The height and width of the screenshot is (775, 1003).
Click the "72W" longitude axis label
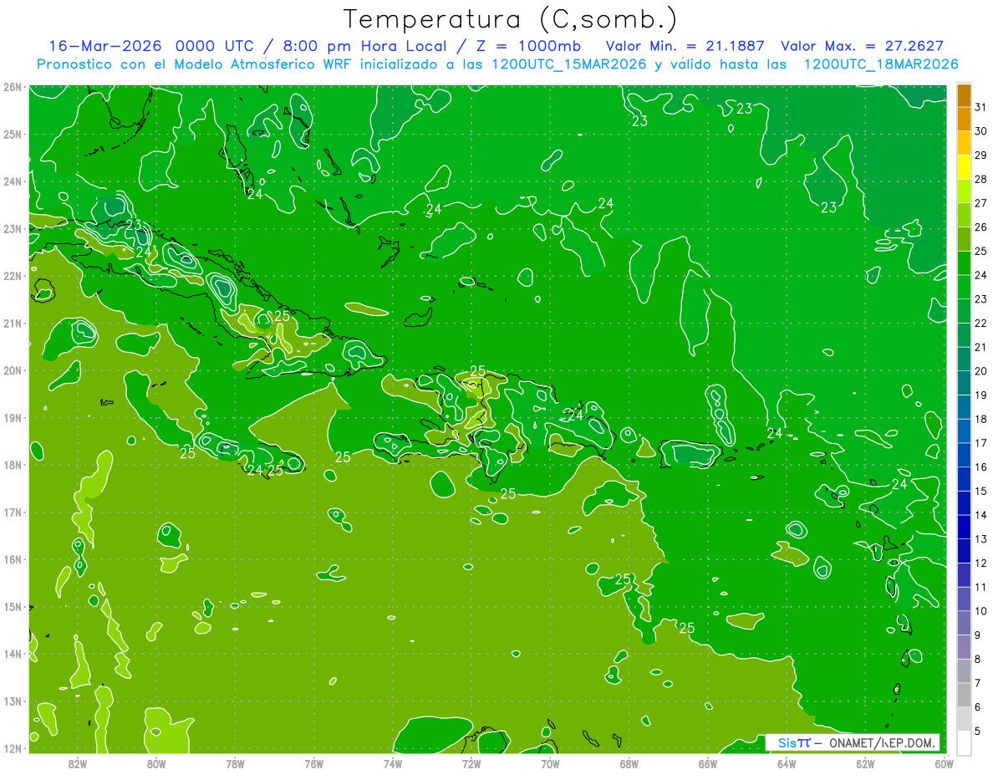(471, 762)
